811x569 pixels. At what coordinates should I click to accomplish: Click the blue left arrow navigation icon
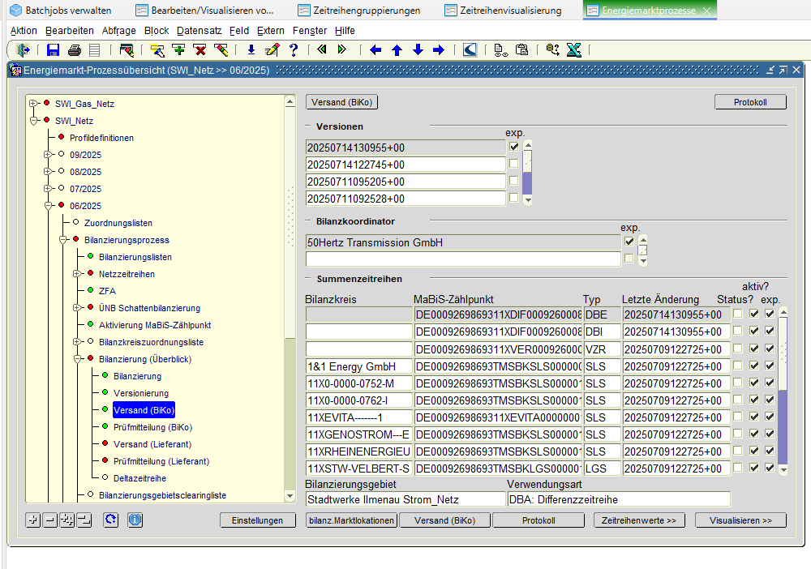click(x=375, y=49)
